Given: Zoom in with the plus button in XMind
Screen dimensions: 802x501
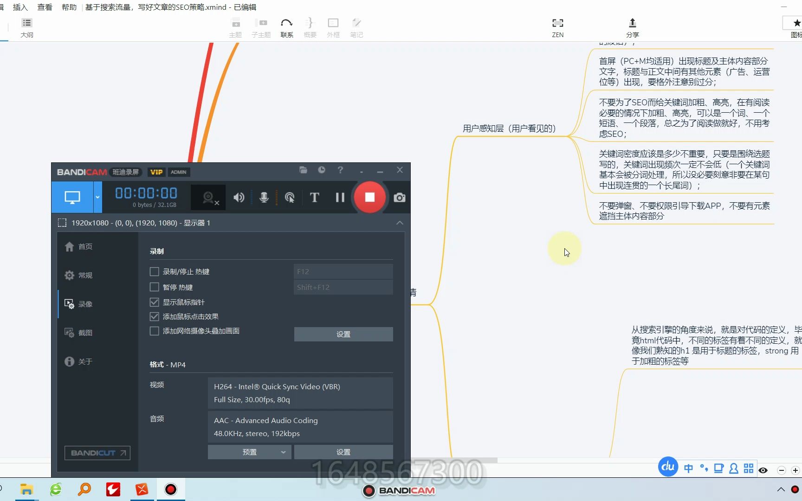Looking at the screenshot, I should 796,470.
